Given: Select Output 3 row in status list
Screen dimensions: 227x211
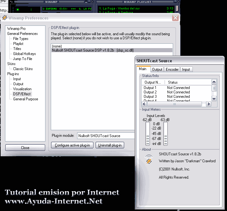Looking at the screenshot, I should point(176,97).
